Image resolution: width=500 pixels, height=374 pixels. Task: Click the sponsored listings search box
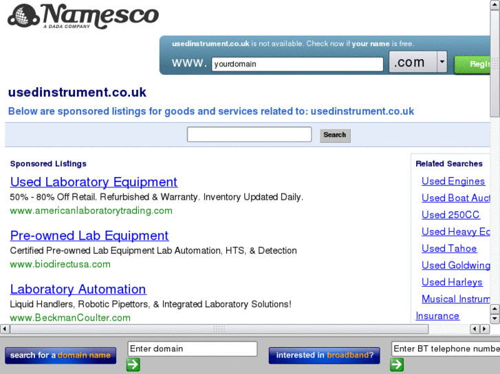pyautogui.click(x=250, y=135)
